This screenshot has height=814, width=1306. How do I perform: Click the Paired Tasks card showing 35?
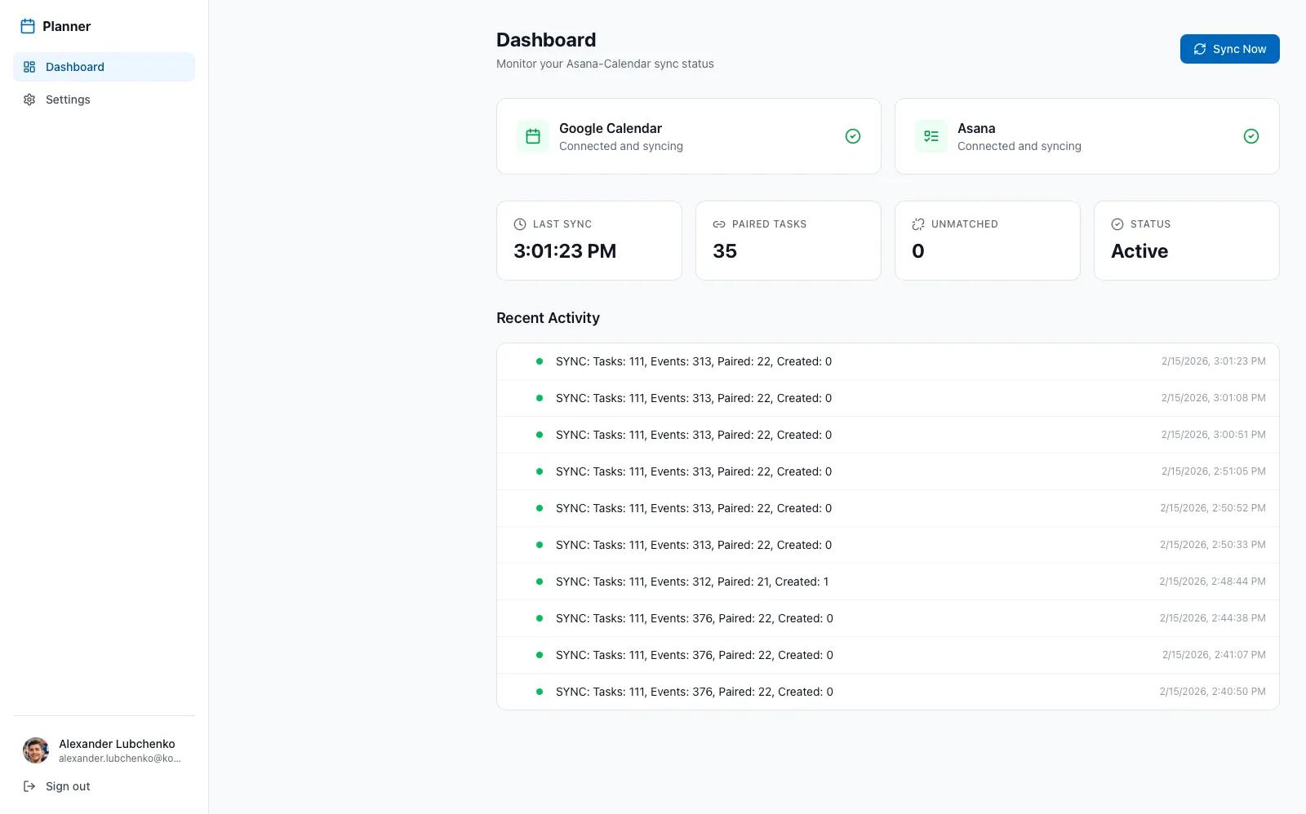788,241
